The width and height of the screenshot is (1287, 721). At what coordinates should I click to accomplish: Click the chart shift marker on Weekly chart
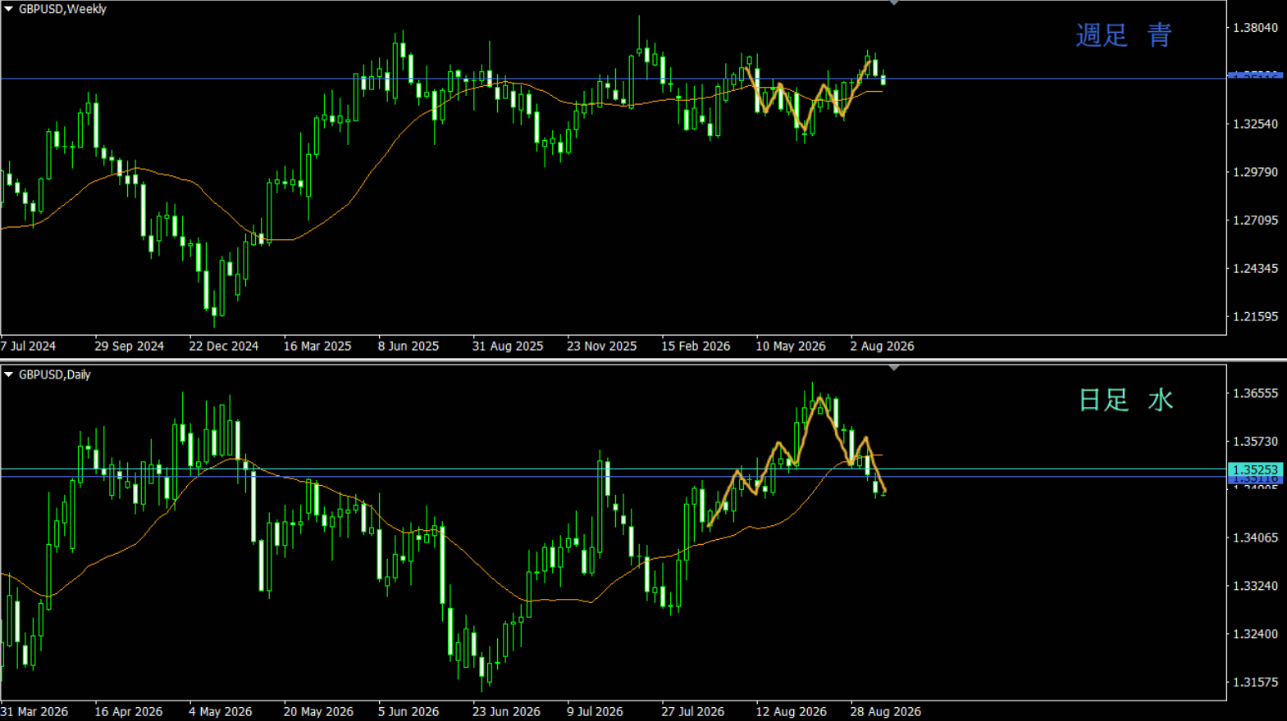click(894, 3)
